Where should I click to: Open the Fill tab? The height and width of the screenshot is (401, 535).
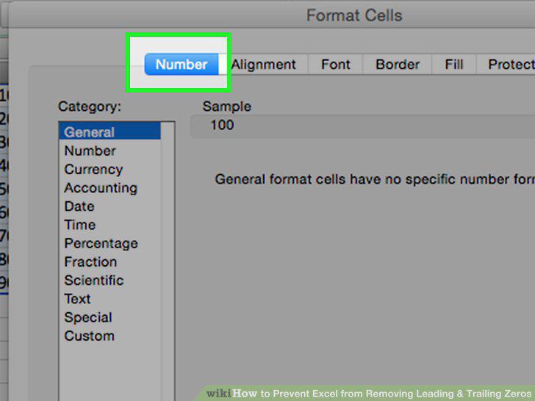tap(454, 64)
